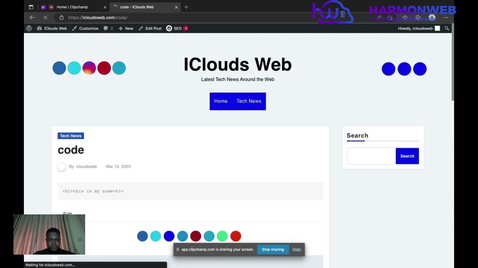Open the Tech News navigation item
Image resolution: width=478 pixels, height=268 pixels.
pos(249,101)
